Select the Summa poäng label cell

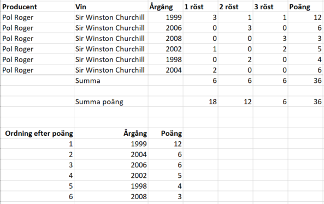111,101
